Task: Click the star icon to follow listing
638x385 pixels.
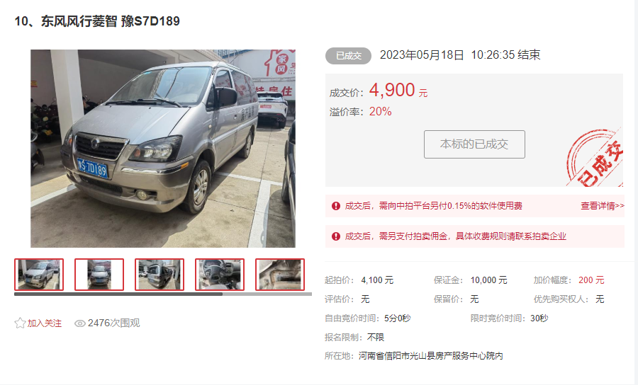Action: coord(20,323)
